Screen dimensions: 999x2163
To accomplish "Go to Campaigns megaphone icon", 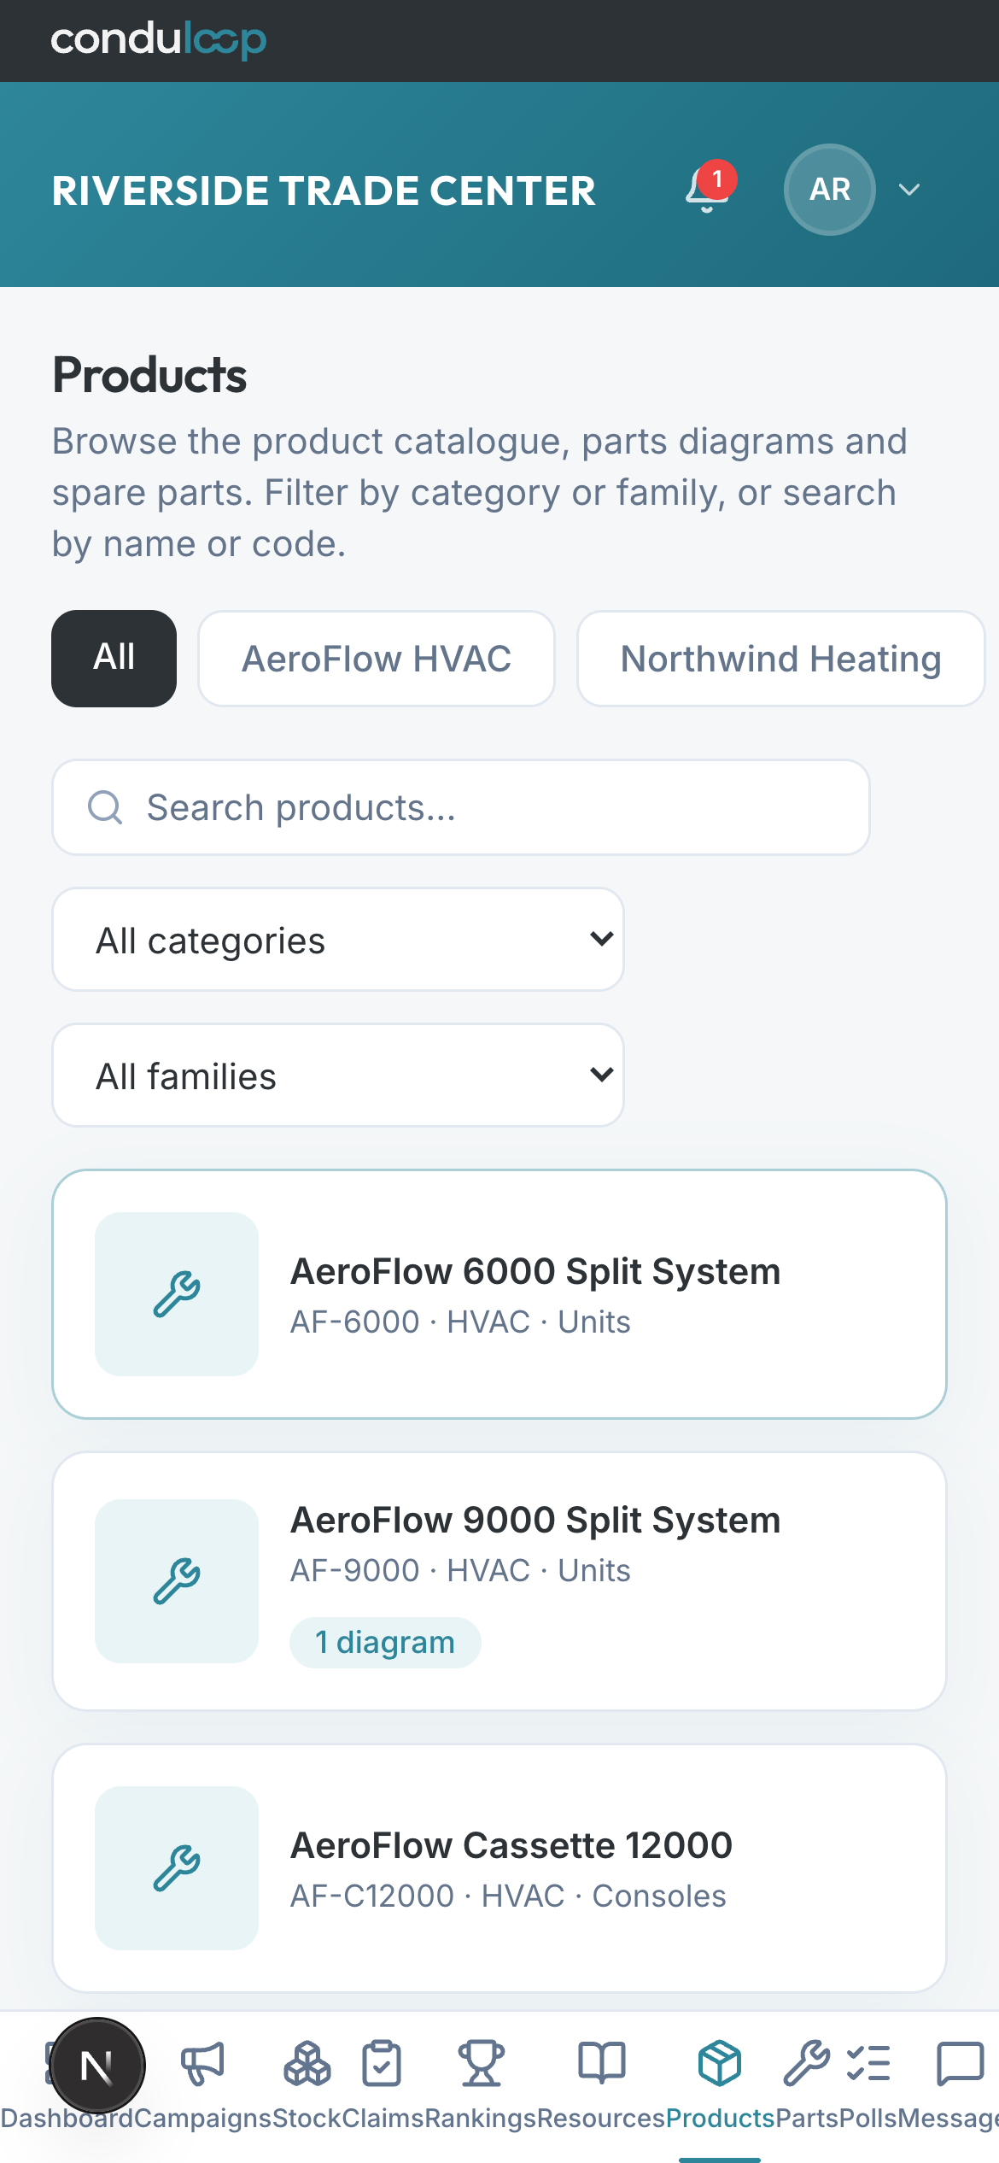I will coord(202,2064).
